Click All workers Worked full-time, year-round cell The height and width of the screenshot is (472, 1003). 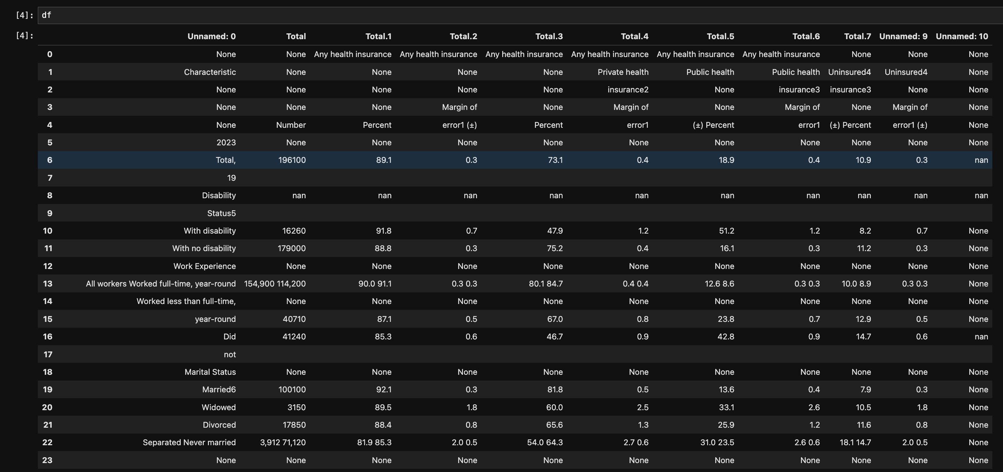pyautogui.click(x=161, y=284)
